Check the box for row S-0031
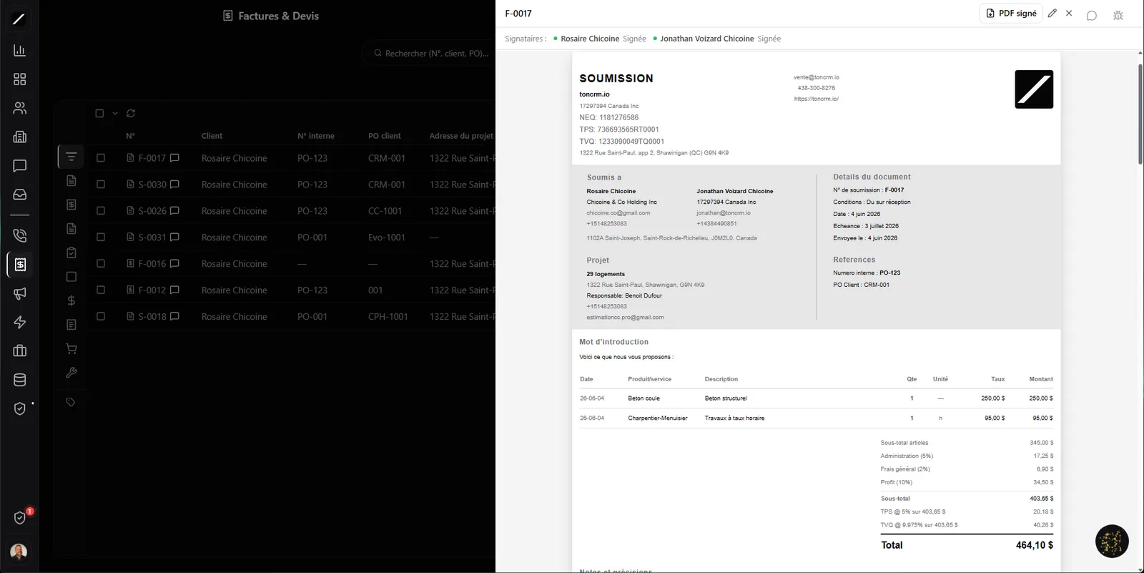 coord(101,237)
